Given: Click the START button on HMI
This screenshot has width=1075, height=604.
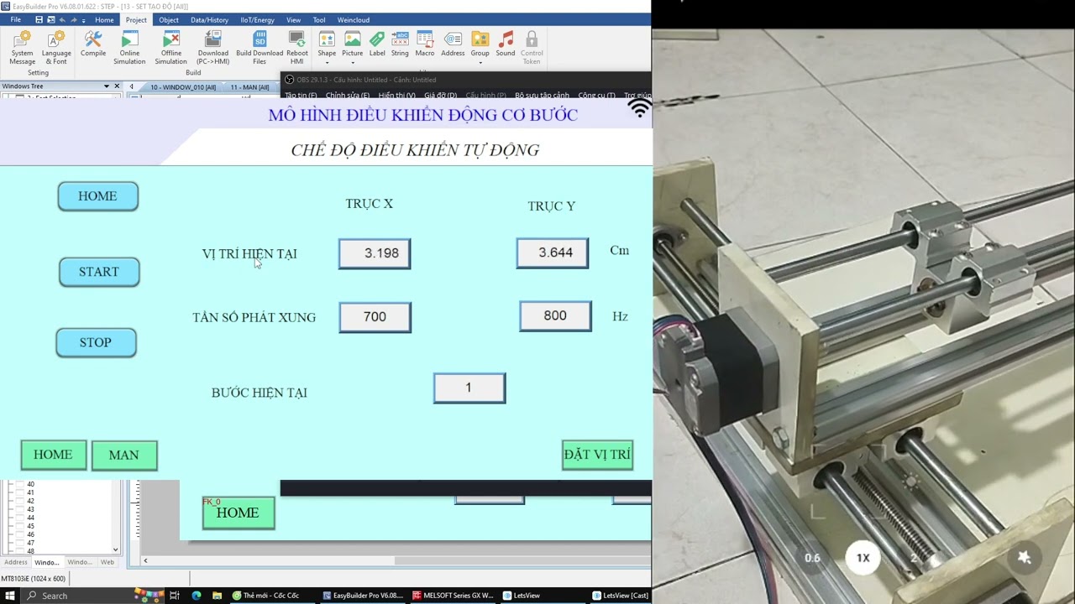Looking at the screenshot, I should coord(99,272).
